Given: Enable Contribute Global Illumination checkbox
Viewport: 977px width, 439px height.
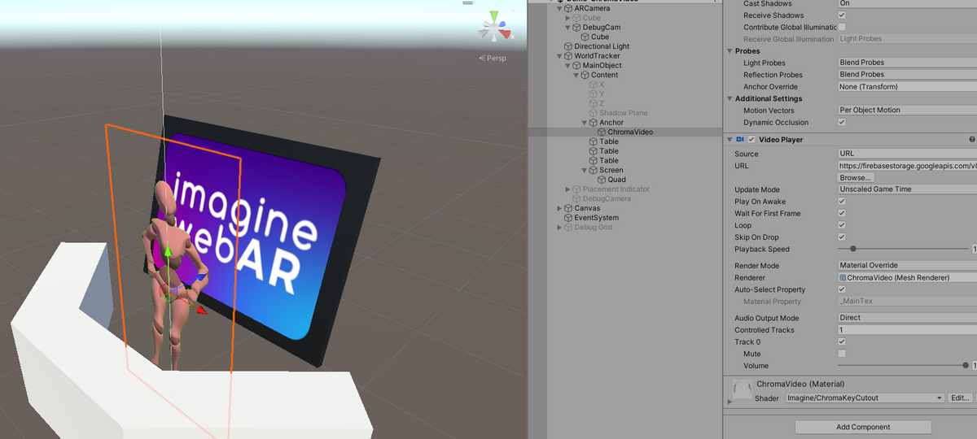Looking at the screenshot, I should [842, 27].
